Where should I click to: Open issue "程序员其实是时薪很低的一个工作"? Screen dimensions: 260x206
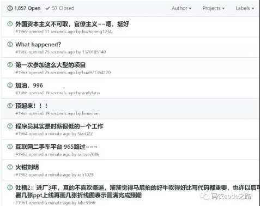59,126
